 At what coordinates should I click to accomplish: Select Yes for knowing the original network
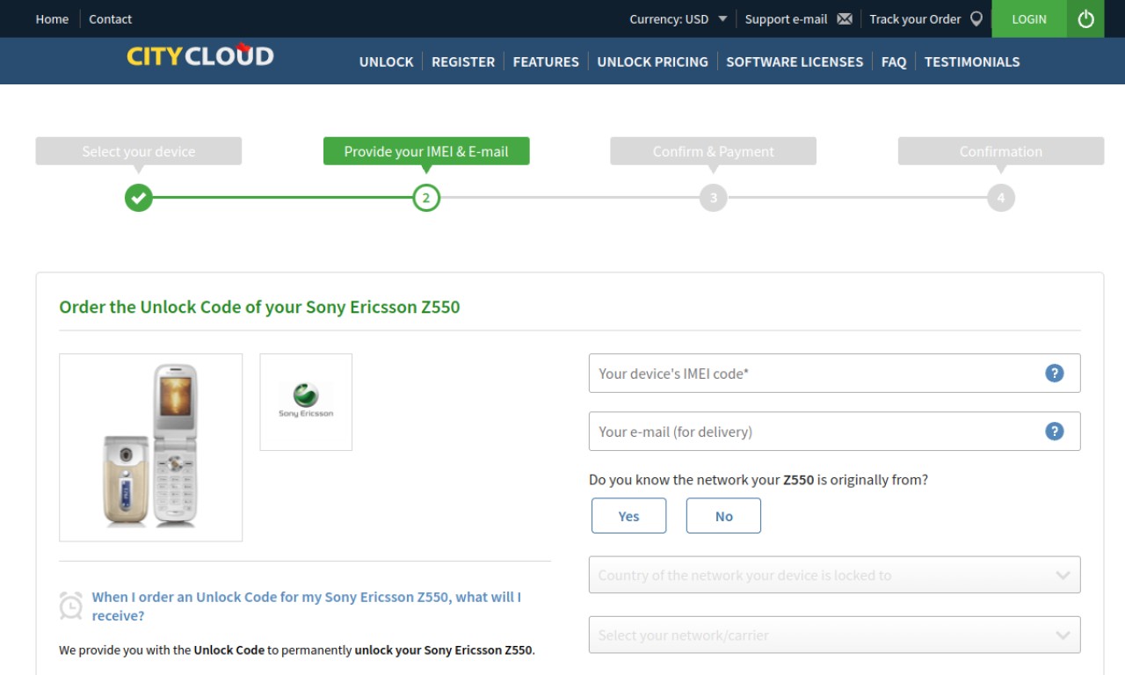click(x=629, y=516)
